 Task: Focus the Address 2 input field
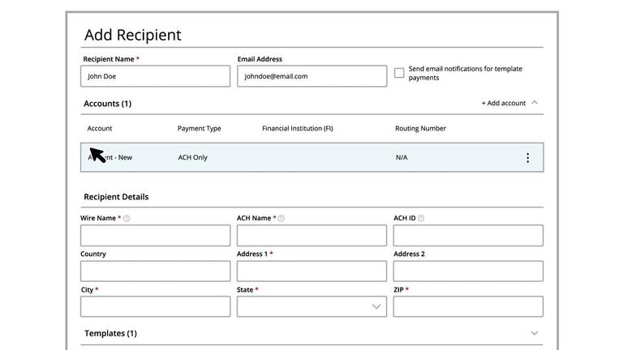pyautogui.click(x=468, y=271)
